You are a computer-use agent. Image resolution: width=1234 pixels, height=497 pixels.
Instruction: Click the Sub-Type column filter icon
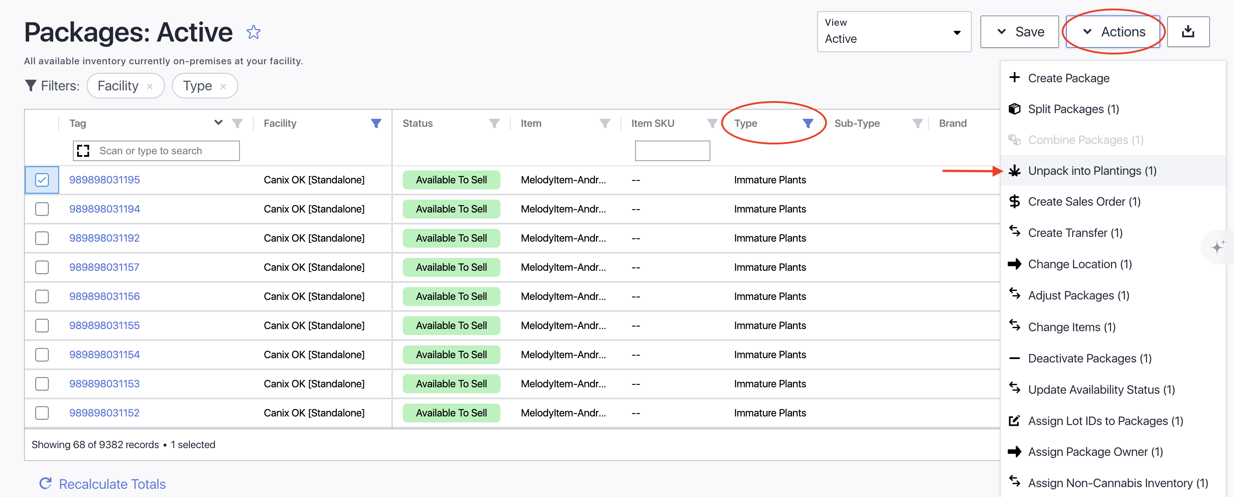click(x=917, y=123)
